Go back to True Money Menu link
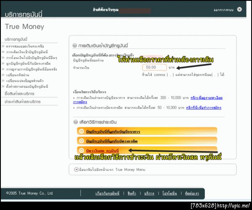The height and width of the screenshot is (210, 252). coord(112,170)
